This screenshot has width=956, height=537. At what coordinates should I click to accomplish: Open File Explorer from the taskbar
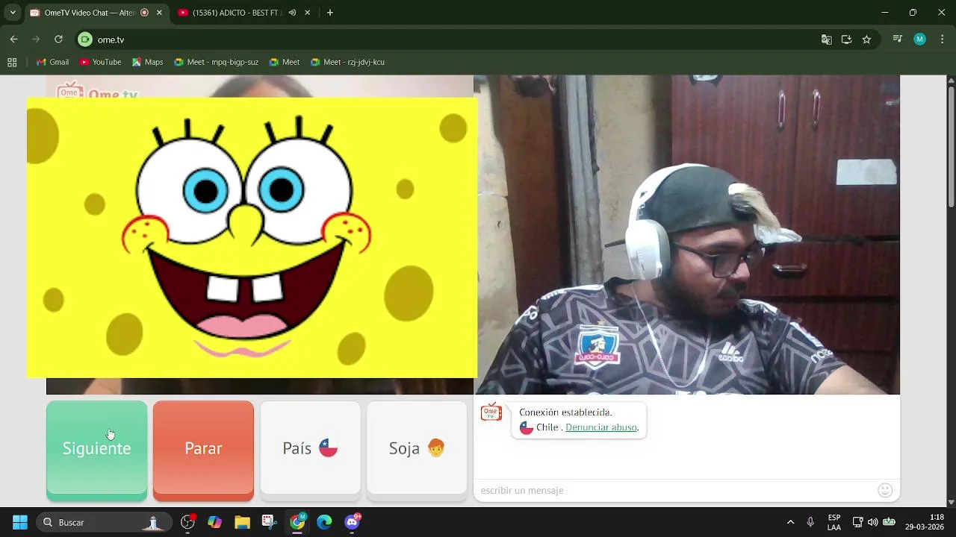(242, 522)
